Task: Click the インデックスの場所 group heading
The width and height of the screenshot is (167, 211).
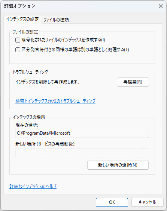Action: 29,117
